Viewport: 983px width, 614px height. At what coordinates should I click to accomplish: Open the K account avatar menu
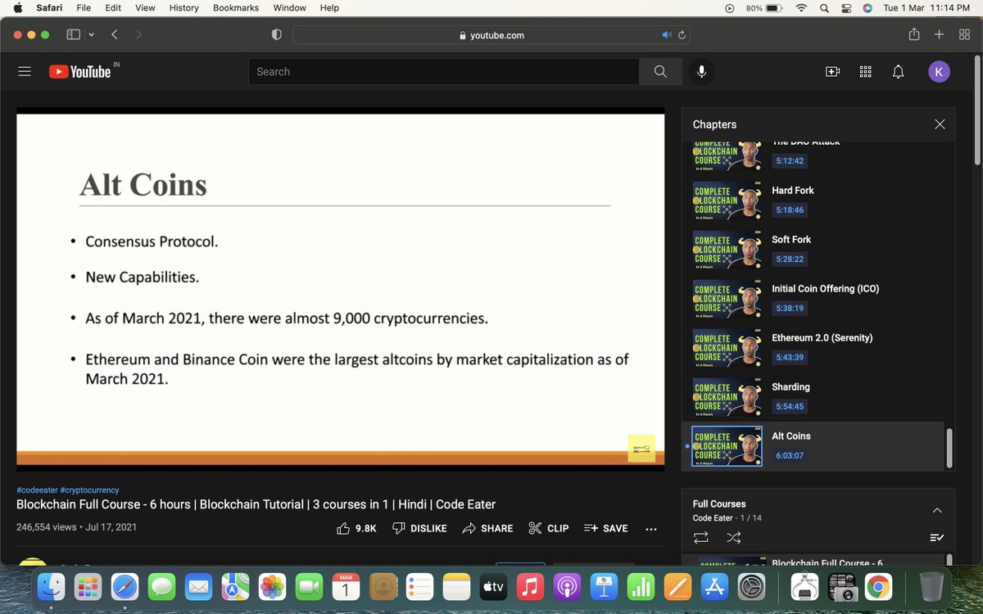(x=939, y=72)
